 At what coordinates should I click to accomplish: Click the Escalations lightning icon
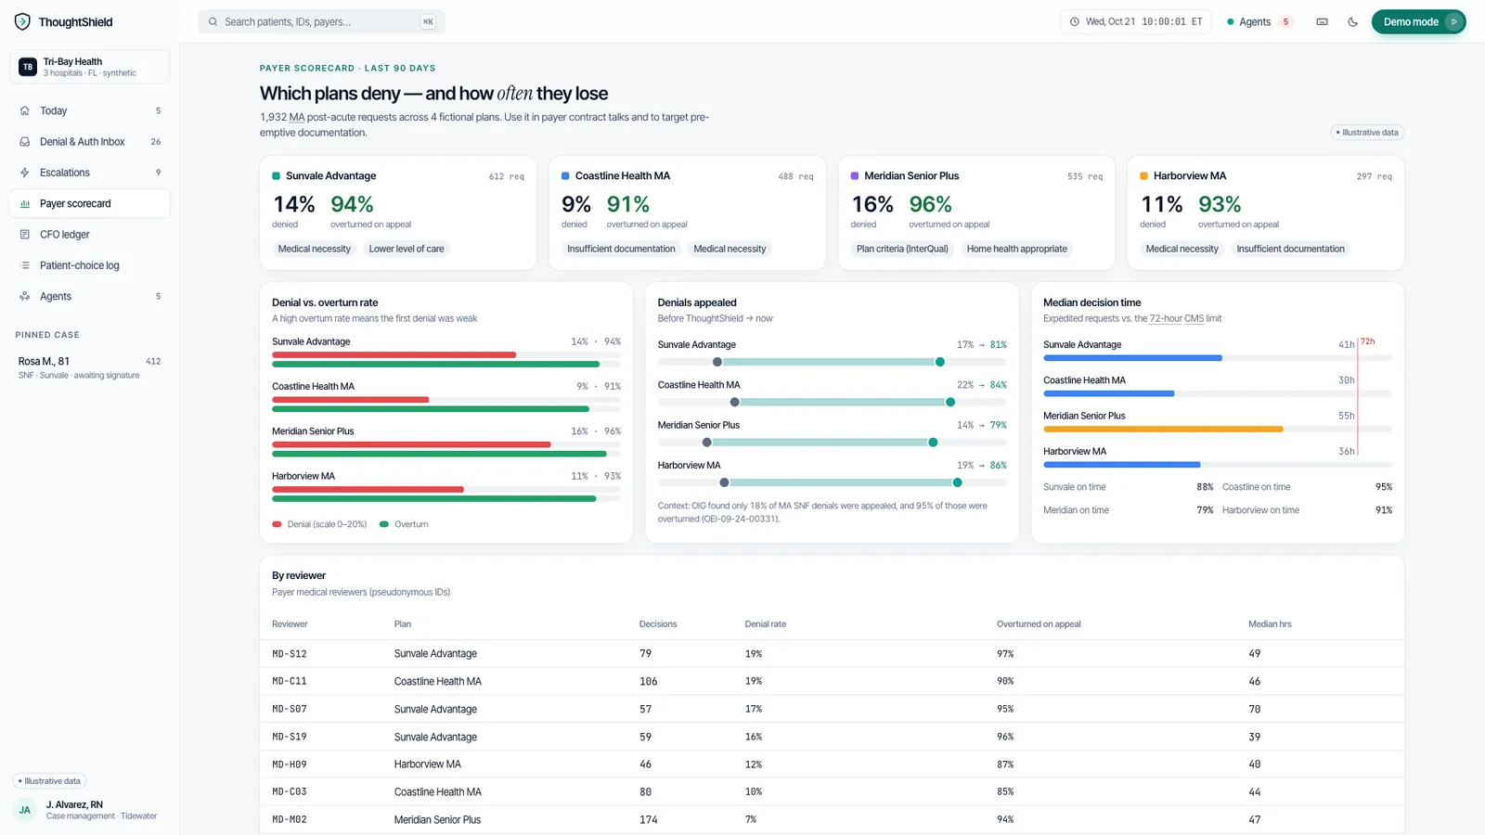(x=25, y=173)
